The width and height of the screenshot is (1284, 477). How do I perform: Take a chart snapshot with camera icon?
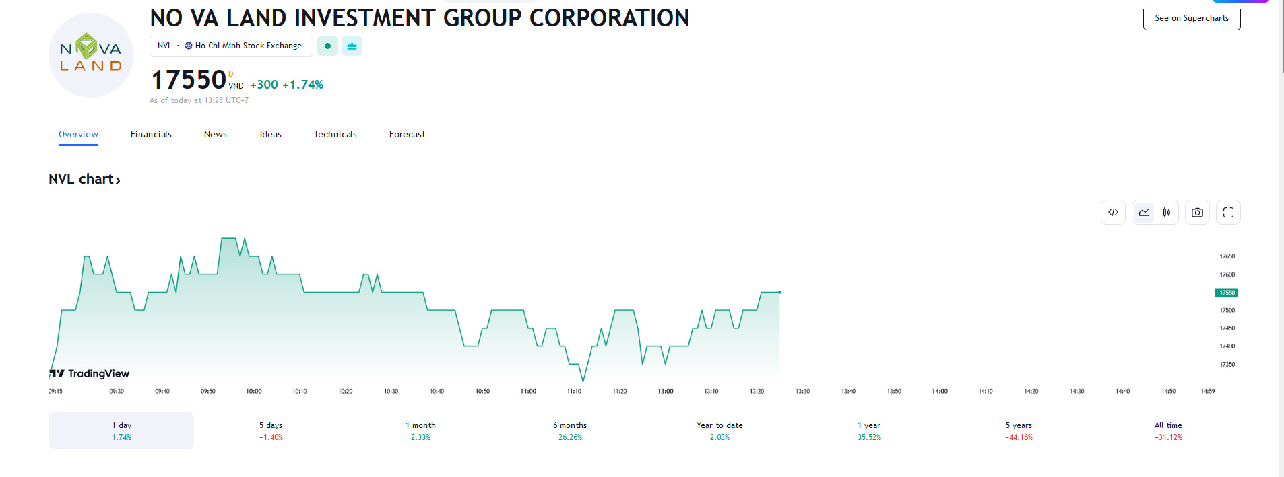(x=1197, y=213)
